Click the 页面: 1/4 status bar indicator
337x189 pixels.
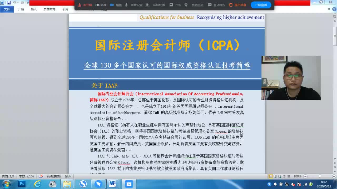tap(8, 176)
